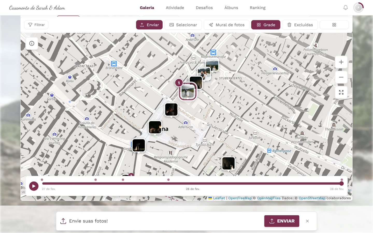Click the Heiligenkreuzerhof camera marker
This screenshot has width=373, height=233.
275,69
